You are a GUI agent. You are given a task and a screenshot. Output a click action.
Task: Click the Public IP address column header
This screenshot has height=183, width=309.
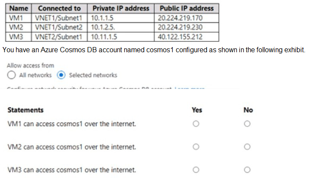[187, 8]
